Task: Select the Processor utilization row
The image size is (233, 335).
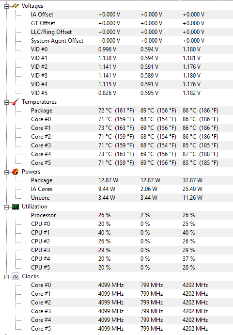Action: pyautogui.click(x=131, y=215)
